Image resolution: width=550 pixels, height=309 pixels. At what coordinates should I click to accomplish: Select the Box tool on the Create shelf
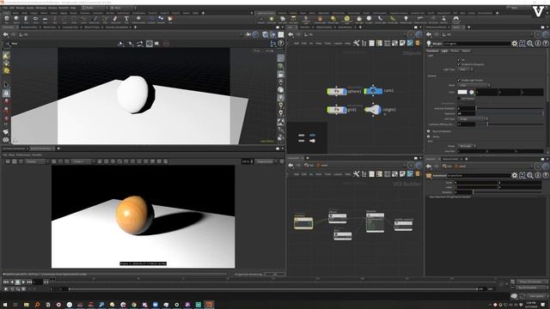(7, 19)
